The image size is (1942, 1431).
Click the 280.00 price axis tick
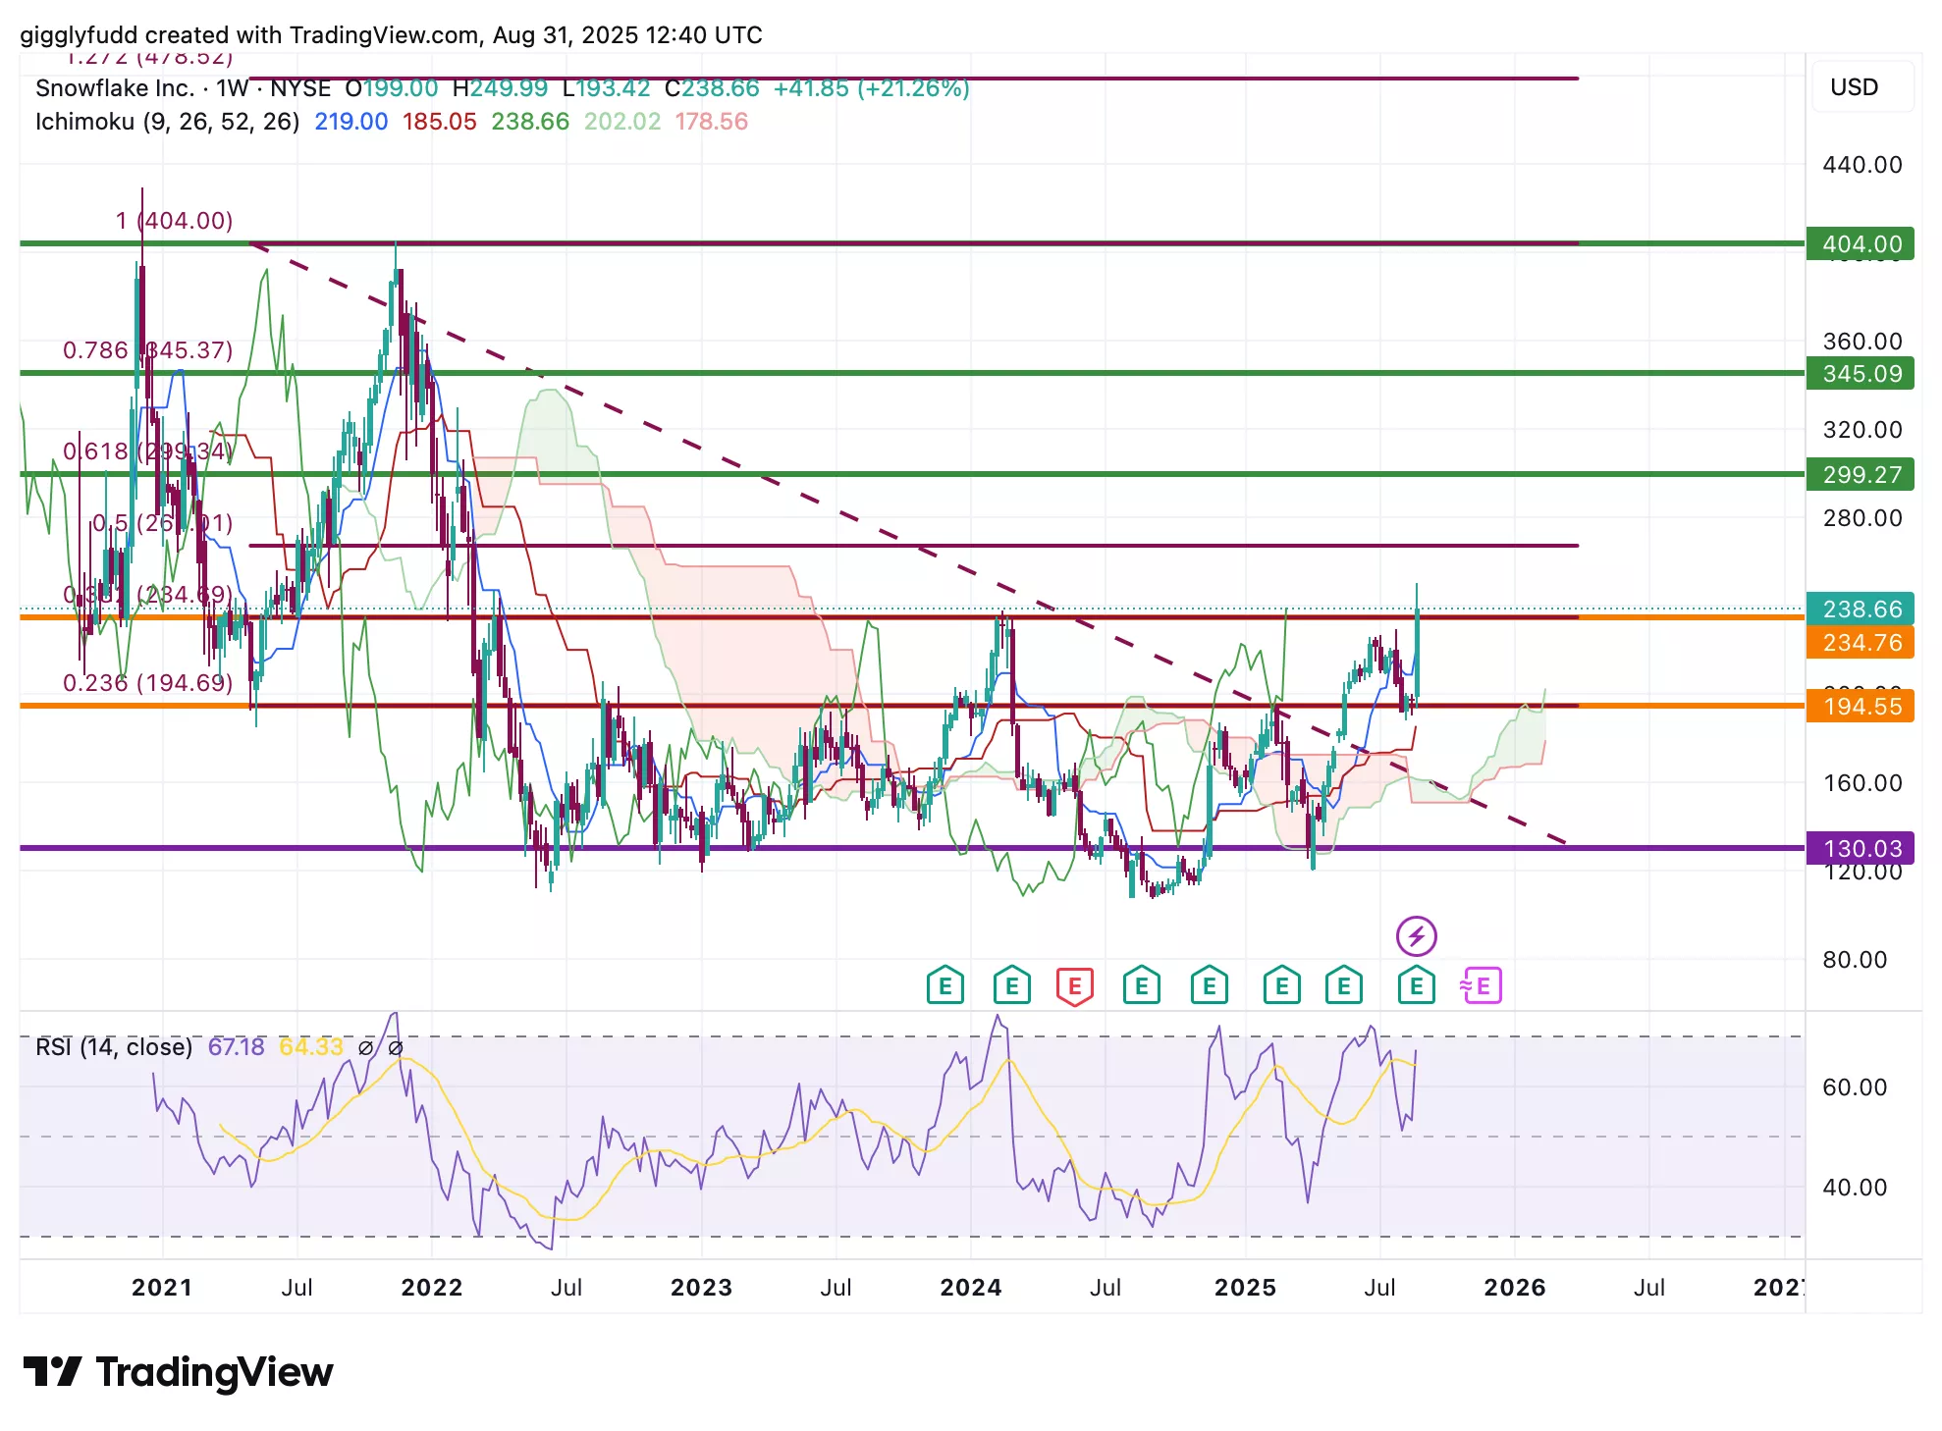(1861, 518)
